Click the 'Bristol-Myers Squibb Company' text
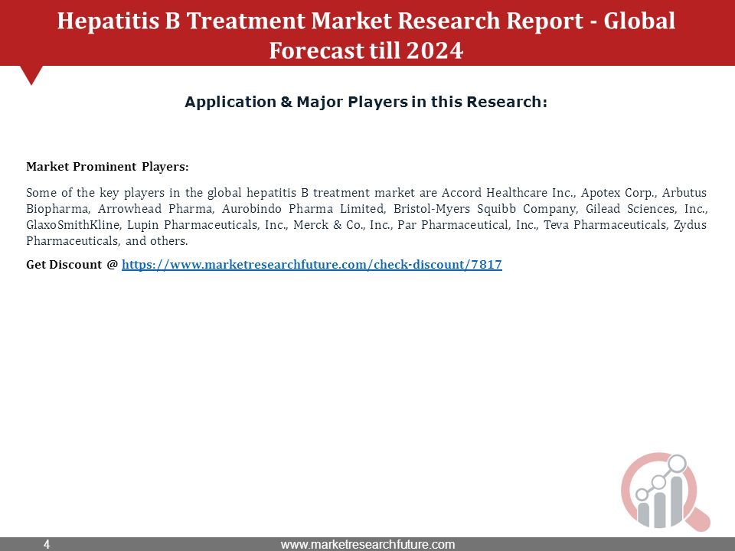This screenshot has width=735, height=551. 485,209
